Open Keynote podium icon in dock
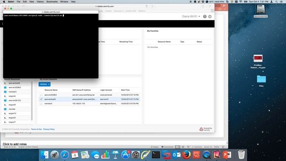The width and height of the screenshot is (286, 161). click(x=115, y=155)
